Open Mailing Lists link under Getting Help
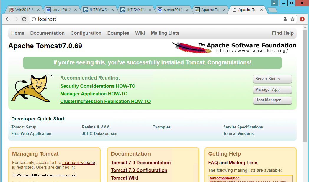The height and width of the screenshot is (182, 309). pos(243,163)
